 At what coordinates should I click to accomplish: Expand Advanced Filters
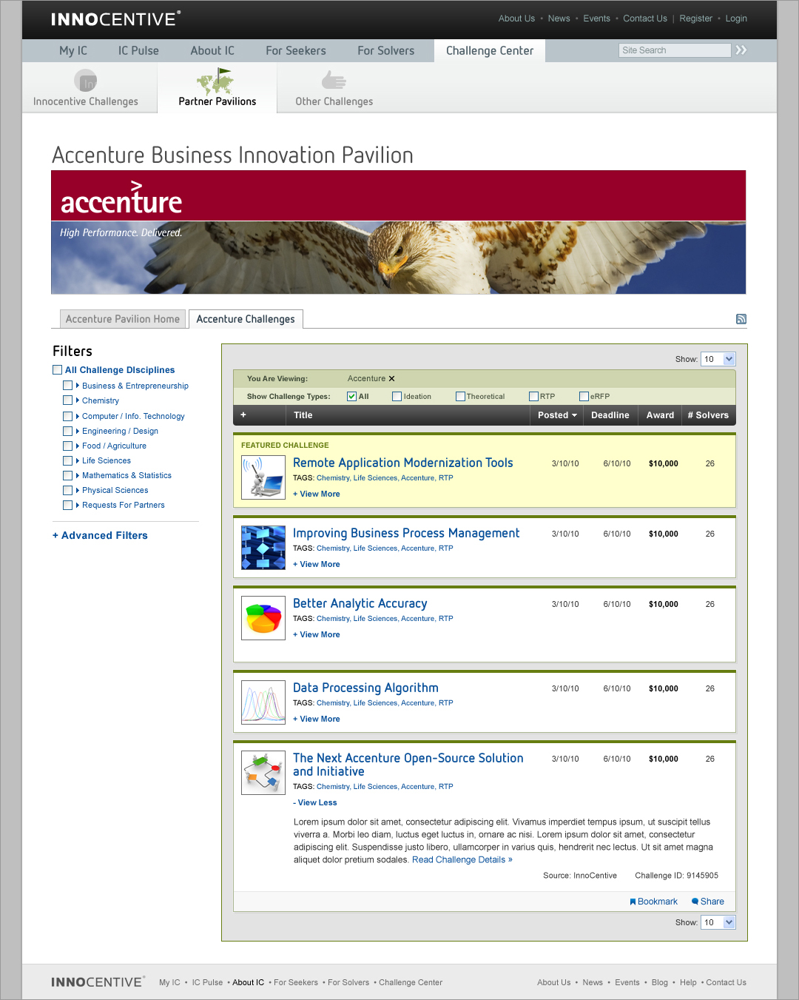tap(100, 535)
